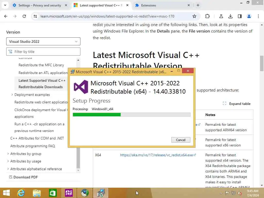This screenshot has height=198, width=264.
Task: Open the Visual Studio 2022 version dropdown
Action: point(43,42)
